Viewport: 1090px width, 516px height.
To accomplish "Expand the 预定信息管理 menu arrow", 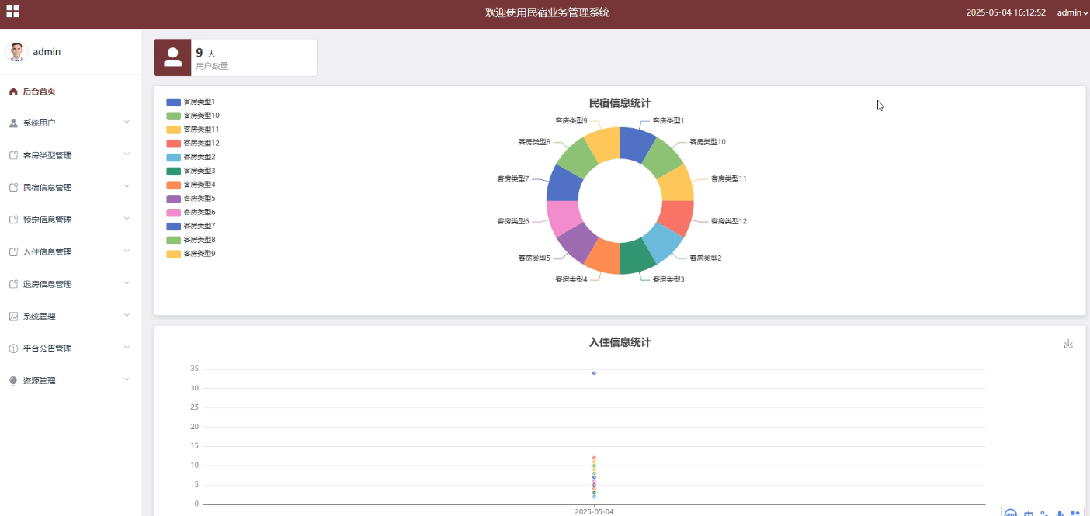I will (x=127, y=219).
